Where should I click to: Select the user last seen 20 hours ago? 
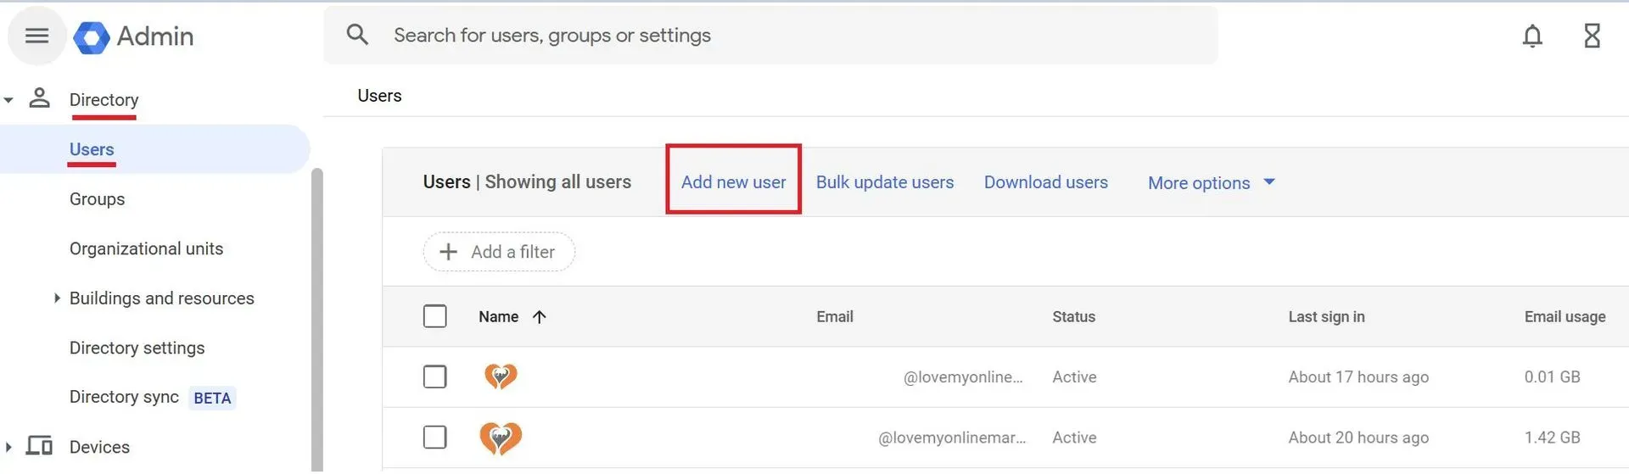coord(434,438)
